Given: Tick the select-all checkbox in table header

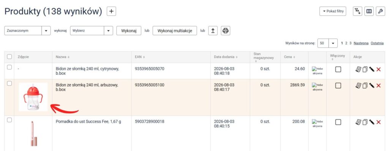Looking at the screenshot, I should pos(9,57).
